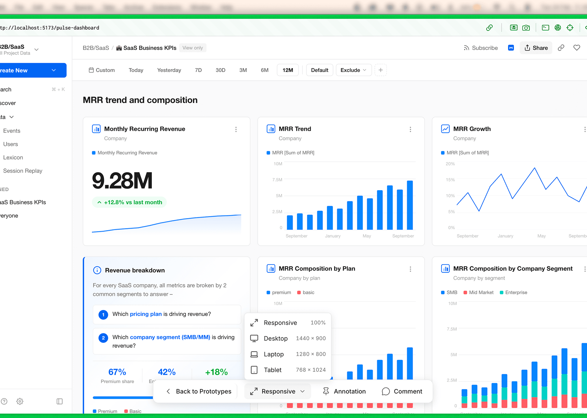Open the Exclude dropdown filter
This screenshot has width=587, height=418.
click(353, 70)
